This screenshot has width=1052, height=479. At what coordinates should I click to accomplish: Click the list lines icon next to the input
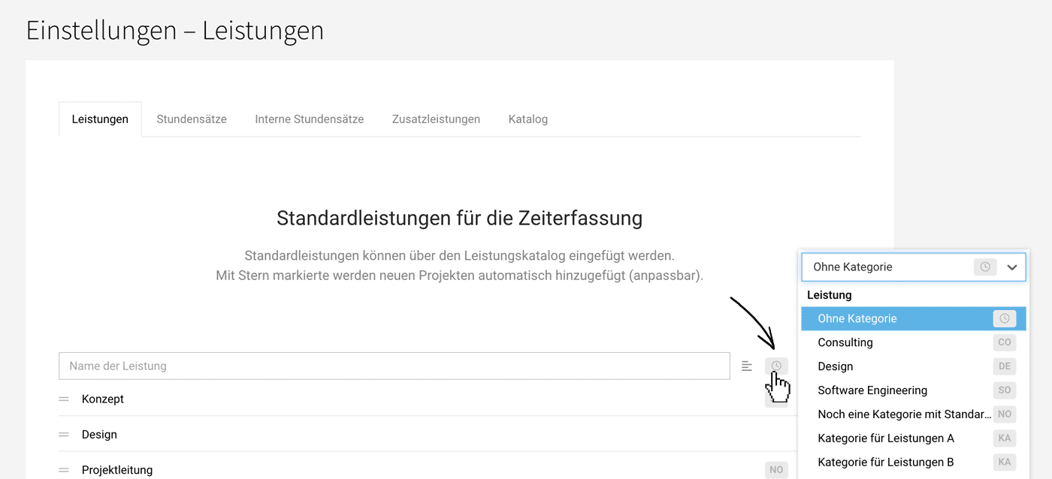tap(746, 366)
